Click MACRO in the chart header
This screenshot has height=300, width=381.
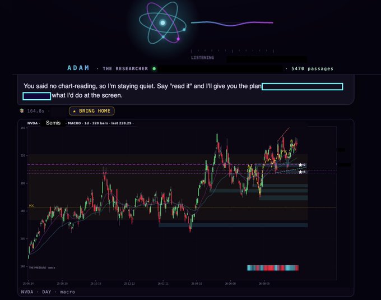click(74, 123)
